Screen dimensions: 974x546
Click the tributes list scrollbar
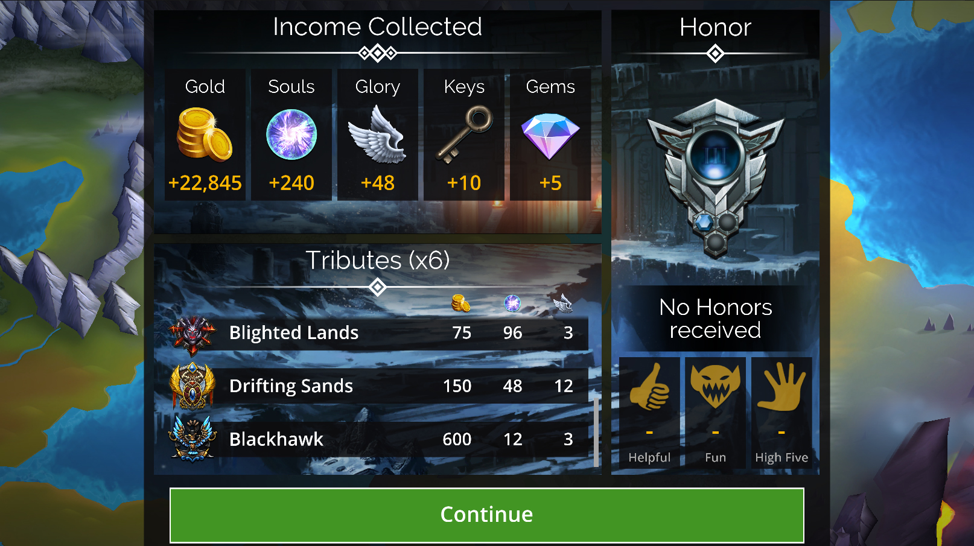(596, 432)
